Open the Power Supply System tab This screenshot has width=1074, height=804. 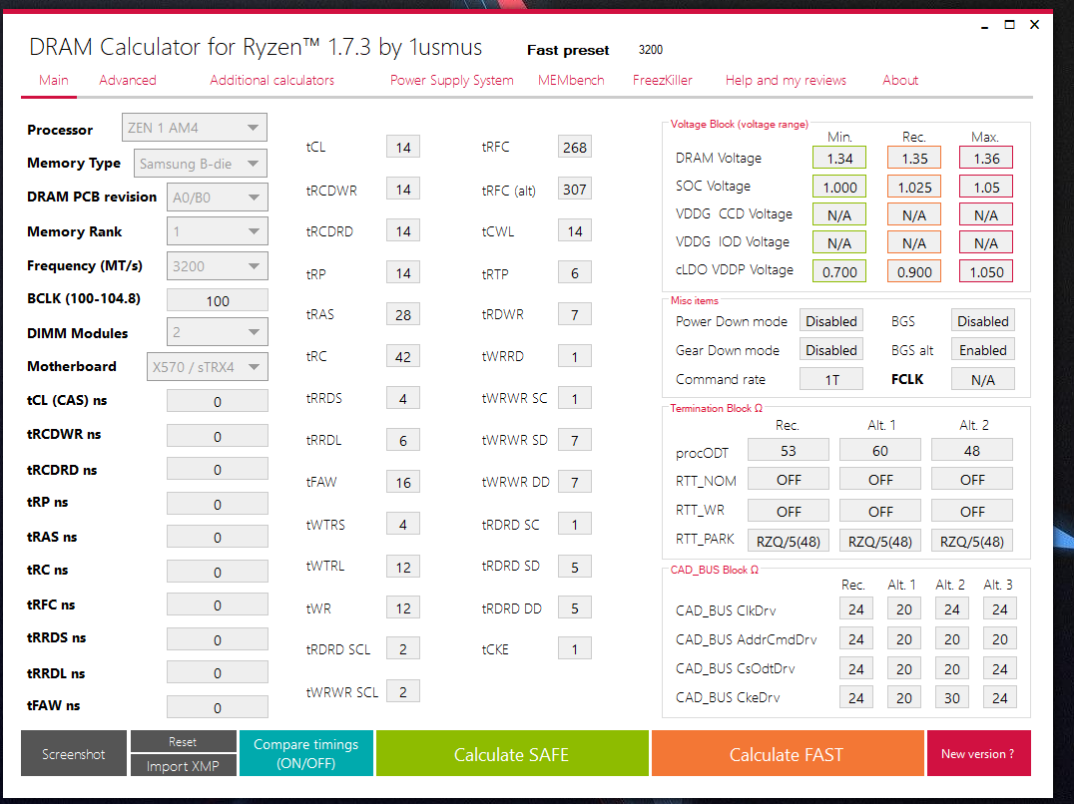[451, 80]
